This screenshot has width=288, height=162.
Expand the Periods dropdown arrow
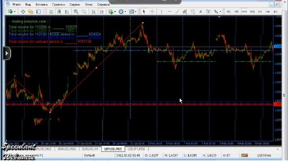point(125,12)
